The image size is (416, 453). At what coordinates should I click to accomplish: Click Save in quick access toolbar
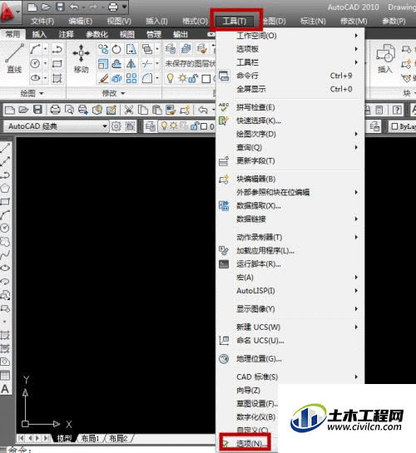click(60, 7)
